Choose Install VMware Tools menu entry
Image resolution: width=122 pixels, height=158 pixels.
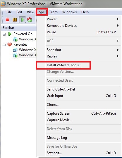64,65
